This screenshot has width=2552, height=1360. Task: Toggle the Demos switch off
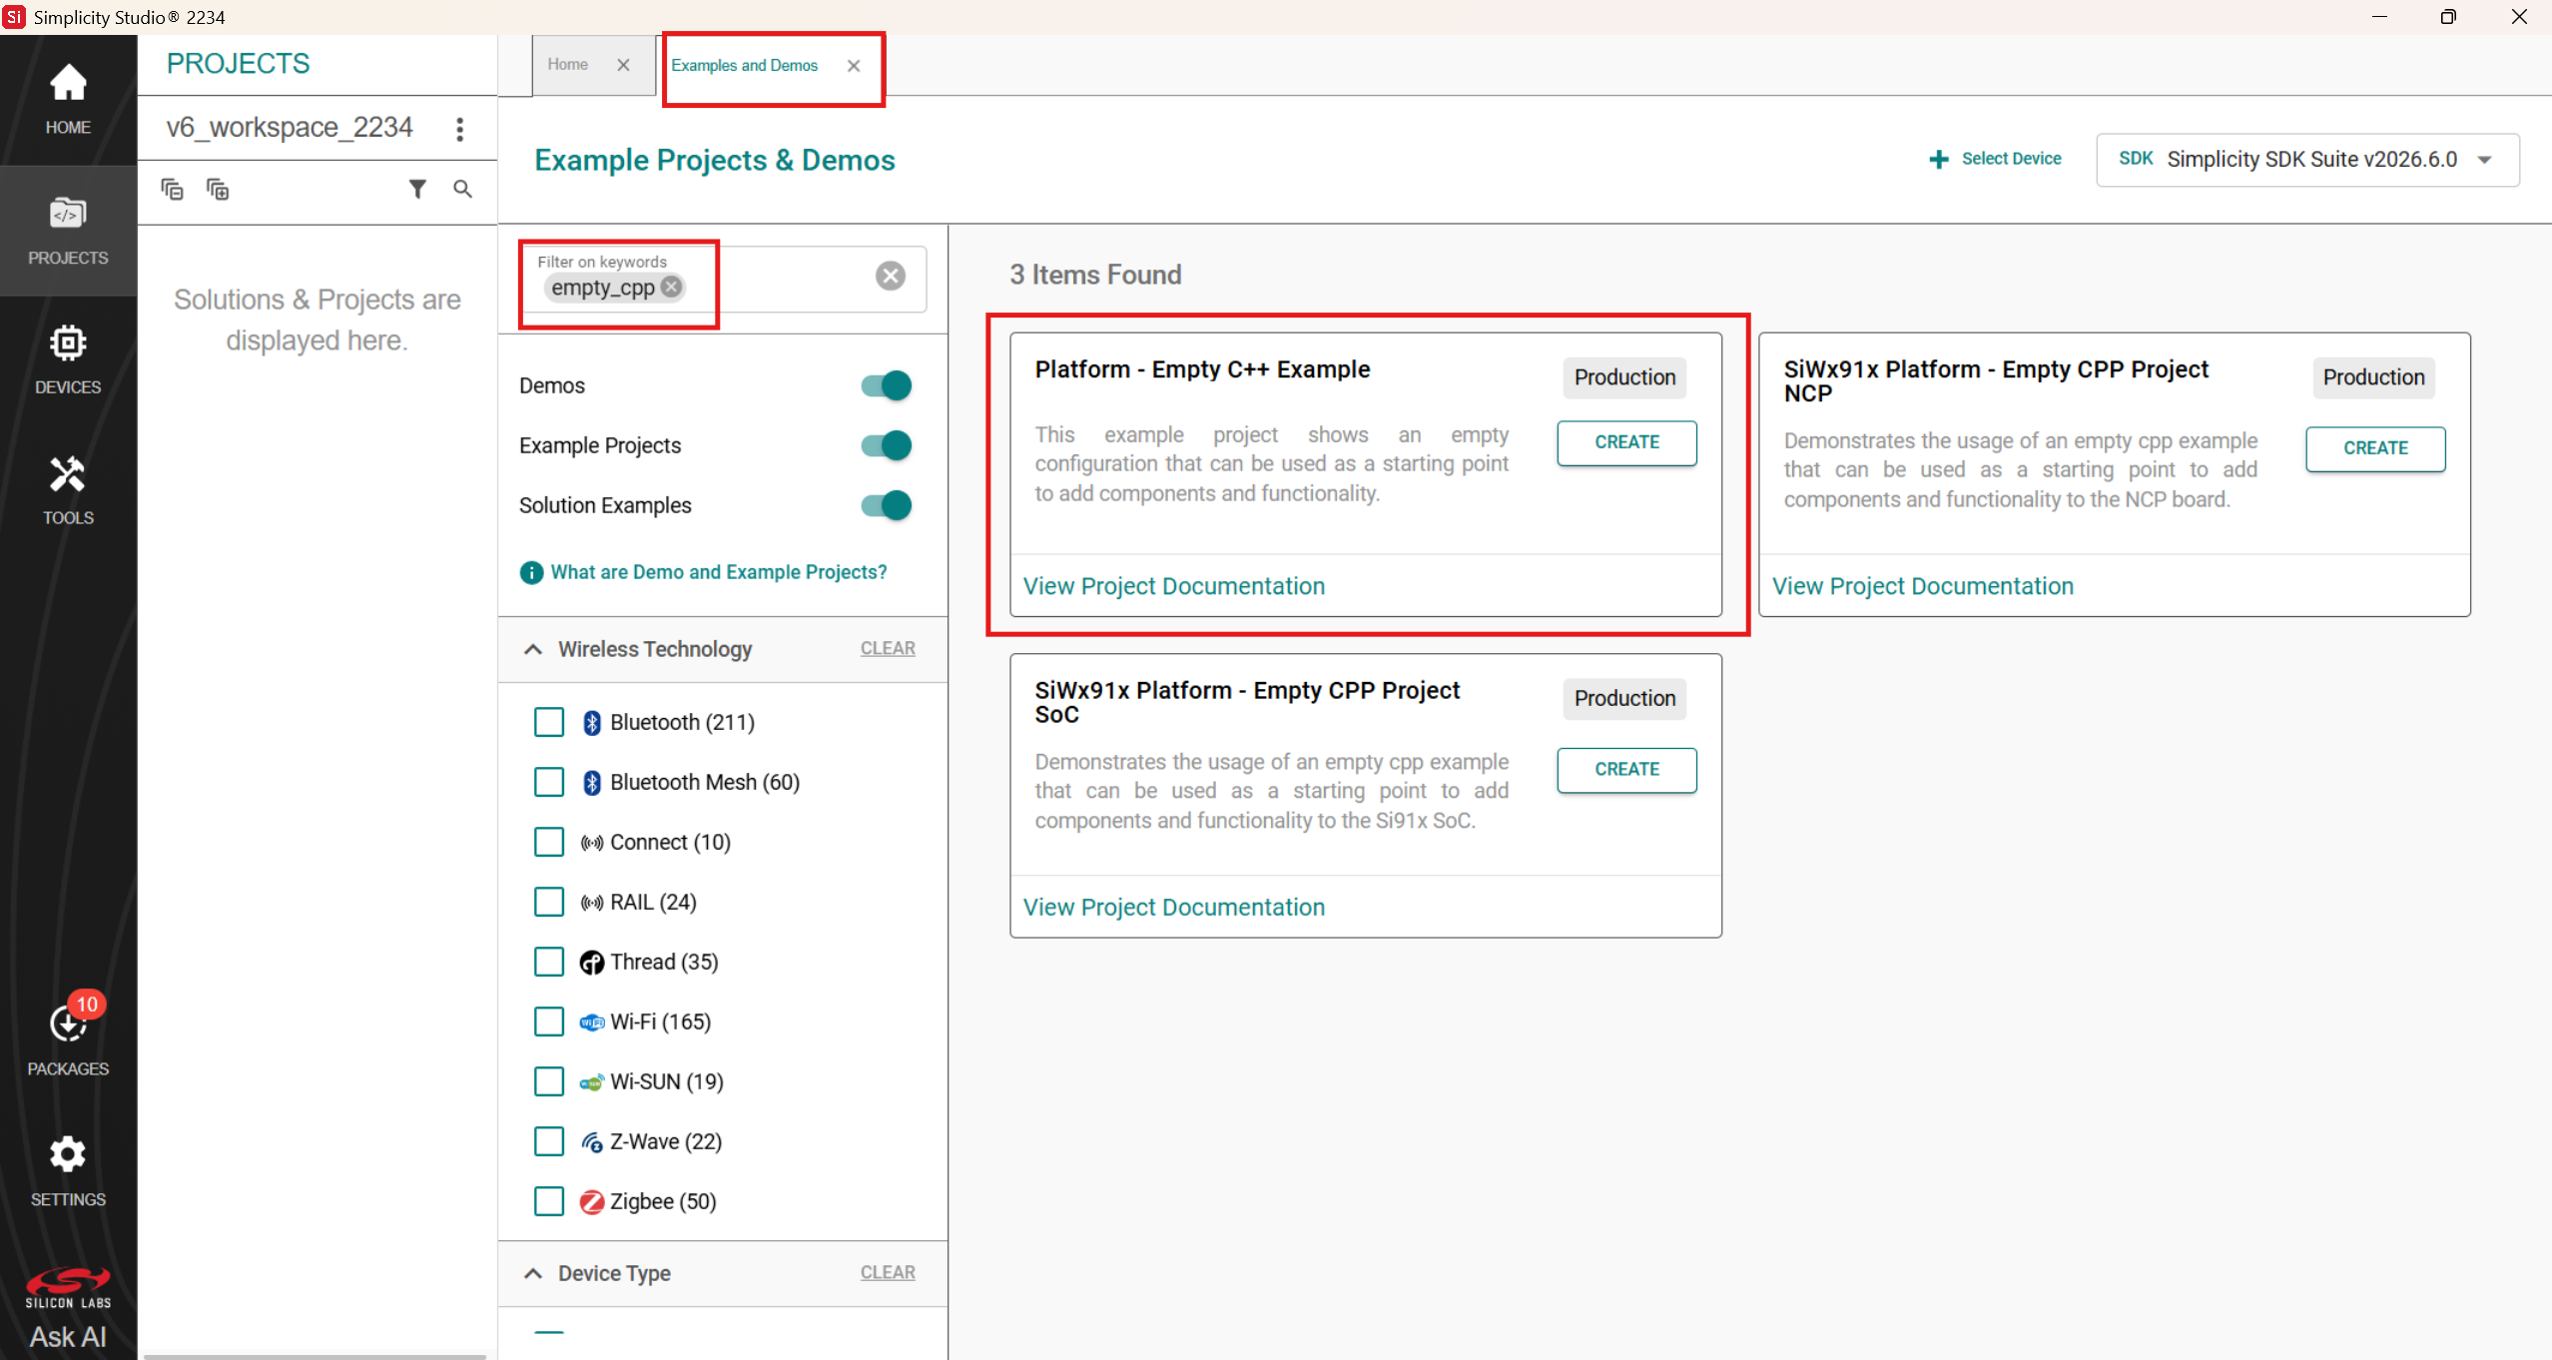coord(887,385)
